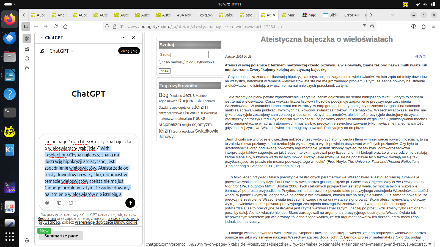Viewport: 440px width, 247px height.
Task: Click the ChatGPT send message arrow button
Action: [x=130, y=203]
